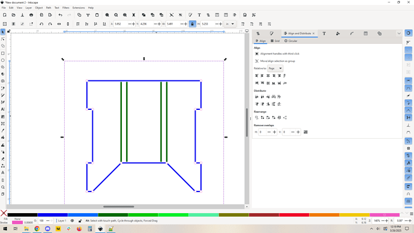This screenshot has height=233, width=414.
Task: Toggle lock width and height ratio
Action: [x=193, y=24]
